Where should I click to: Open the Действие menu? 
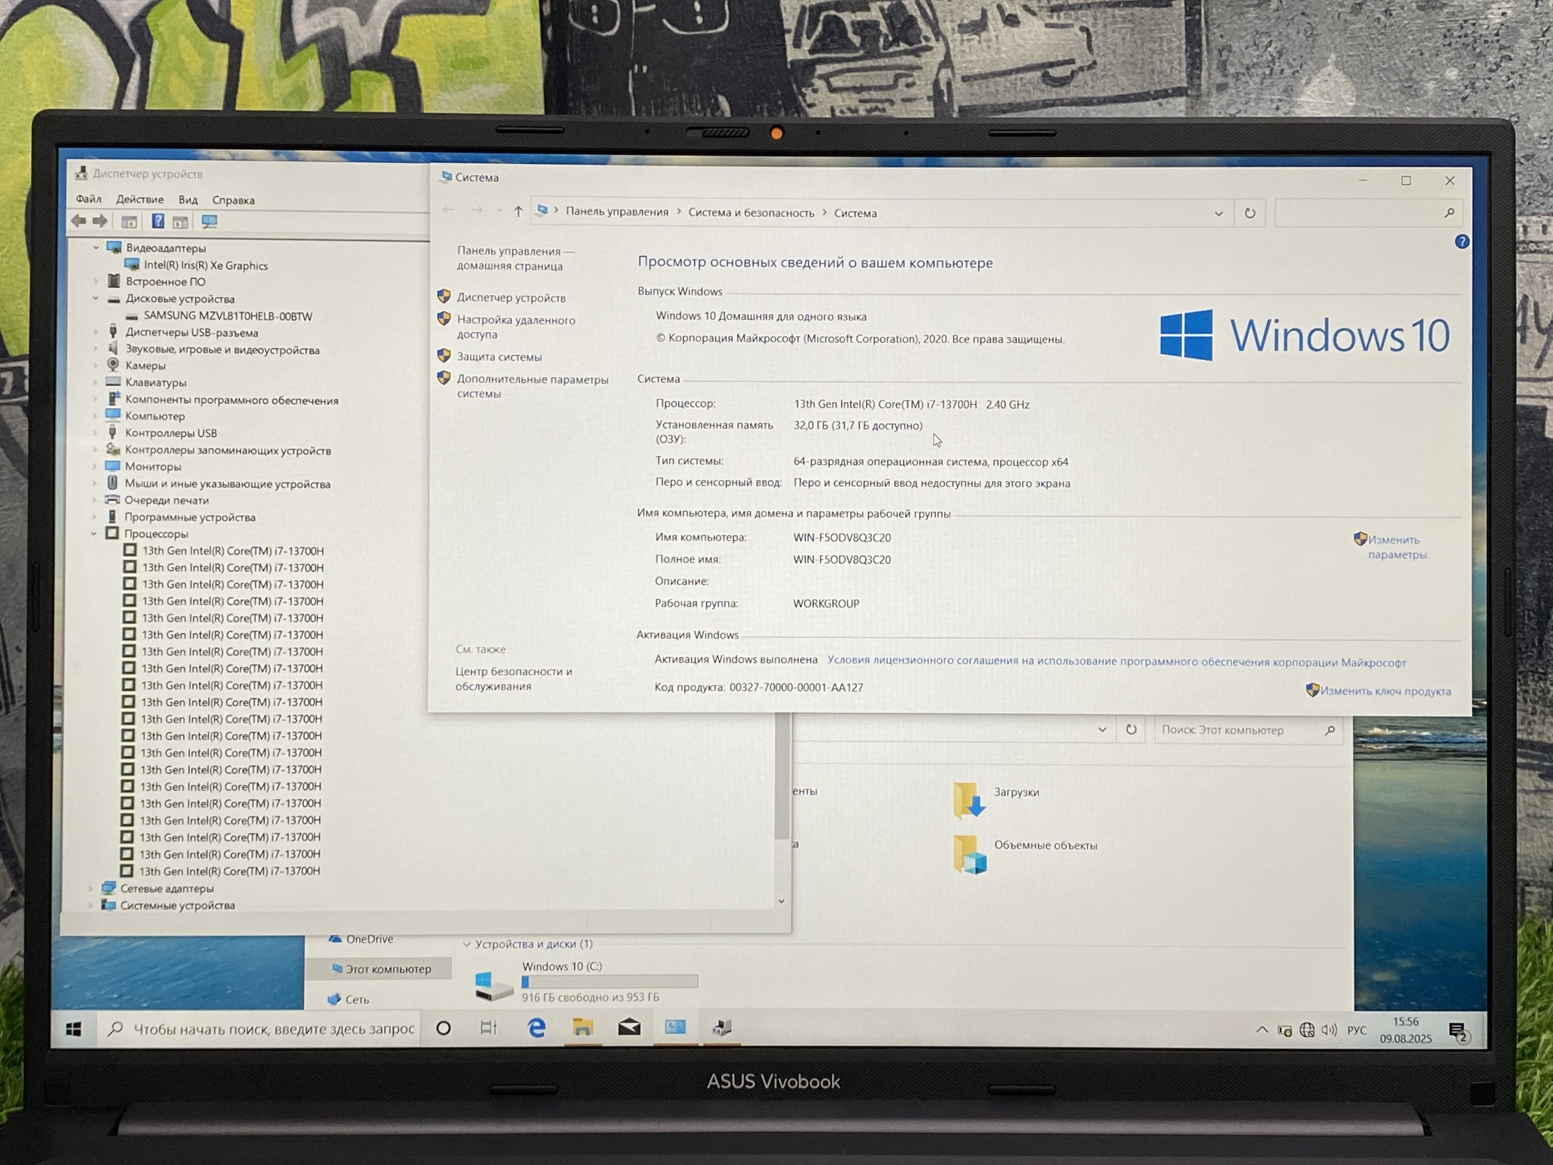(x=140, y=199)
